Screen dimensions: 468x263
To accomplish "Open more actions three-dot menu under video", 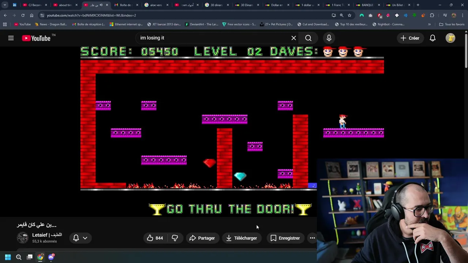I will [x=312, y=238].
